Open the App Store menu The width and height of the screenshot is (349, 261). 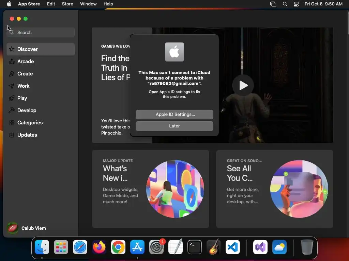(x=29, y=4)
